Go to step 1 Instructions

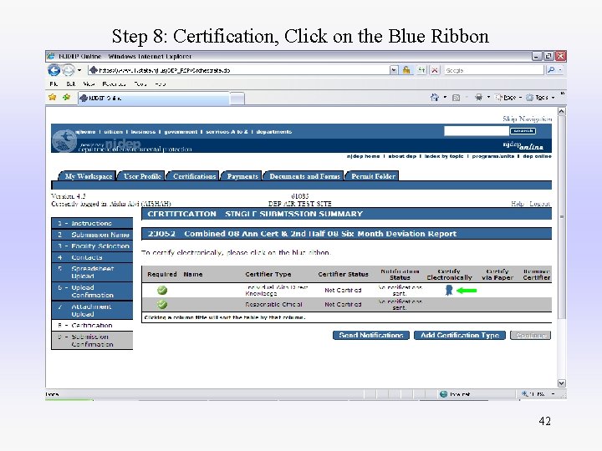coord(92,223)
